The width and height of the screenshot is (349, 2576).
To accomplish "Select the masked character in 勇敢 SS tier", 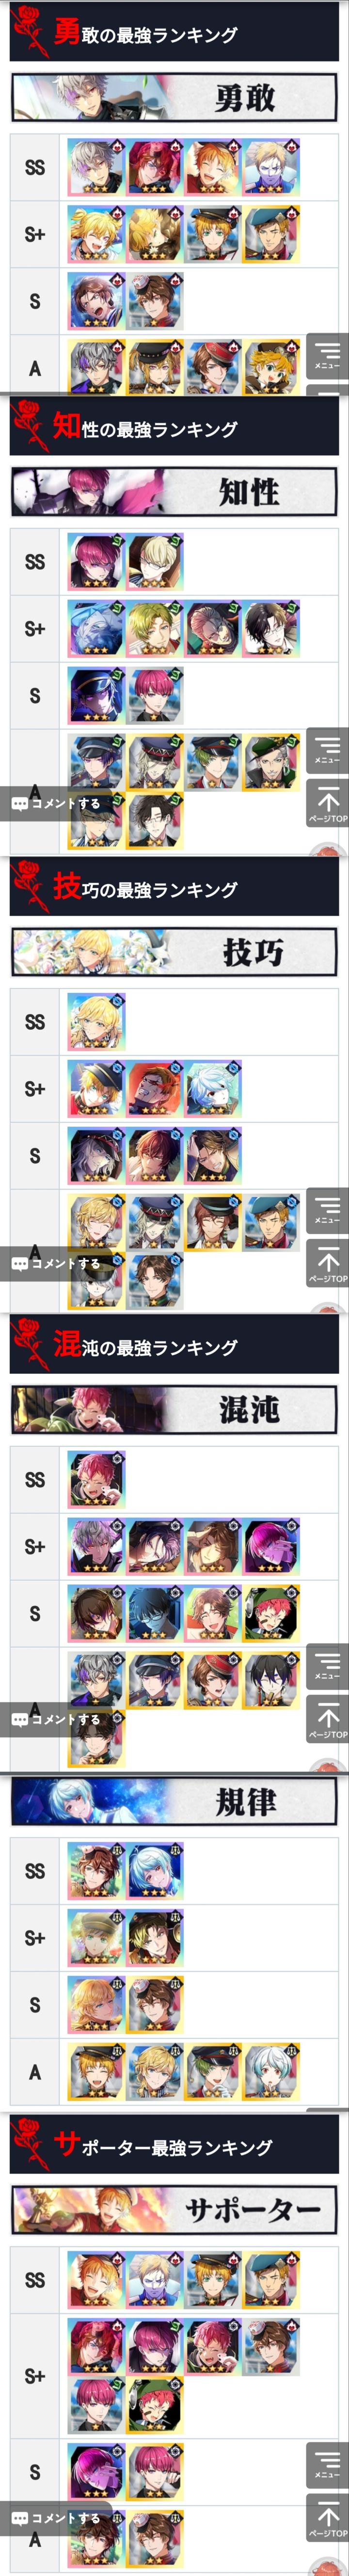I will click(x=271, y=167).
